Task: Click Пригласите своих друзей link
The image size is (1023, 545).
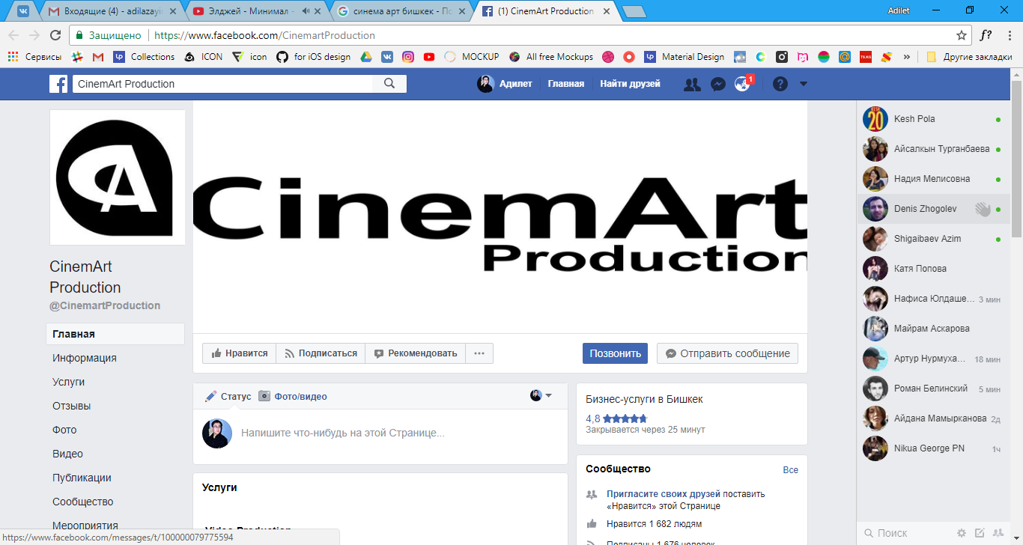Action: (664, 494)
